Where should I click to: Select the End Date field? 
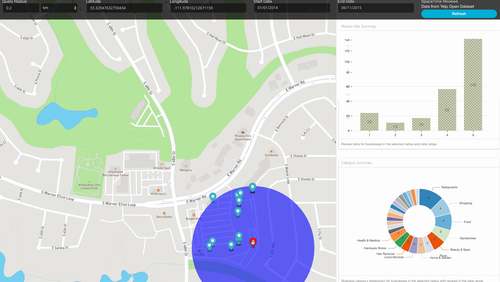pos(376,8)
